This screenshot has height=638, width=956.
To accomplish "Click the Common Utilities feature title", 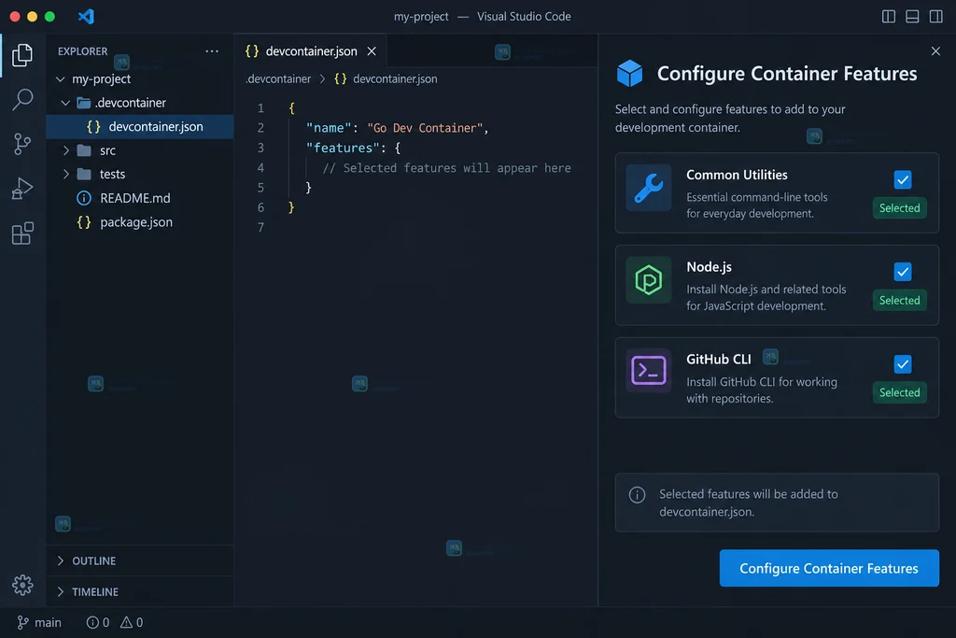I will (x=737, y=175).
